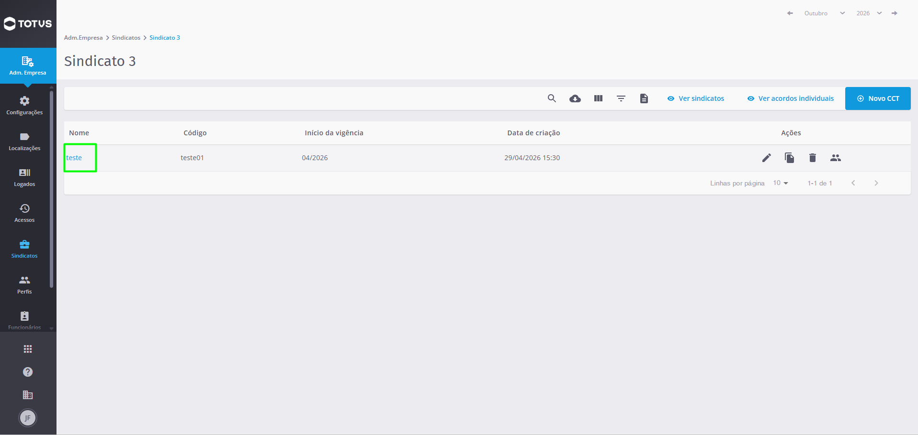The width and height of the screenshot is (918, 435).
Task: Open the column visibility icon
Action: point(598,98)
